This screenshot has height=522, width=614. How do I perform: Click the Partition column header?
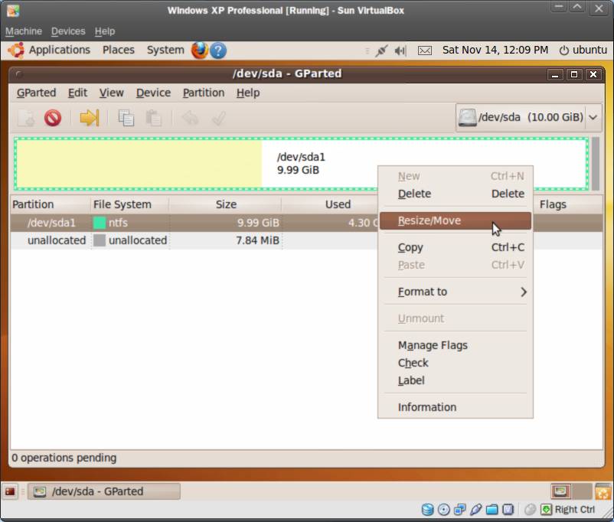coord(50,204)
